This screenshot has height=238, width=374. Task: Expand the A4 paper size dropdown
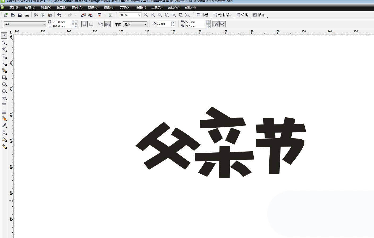tap(44, 24)
